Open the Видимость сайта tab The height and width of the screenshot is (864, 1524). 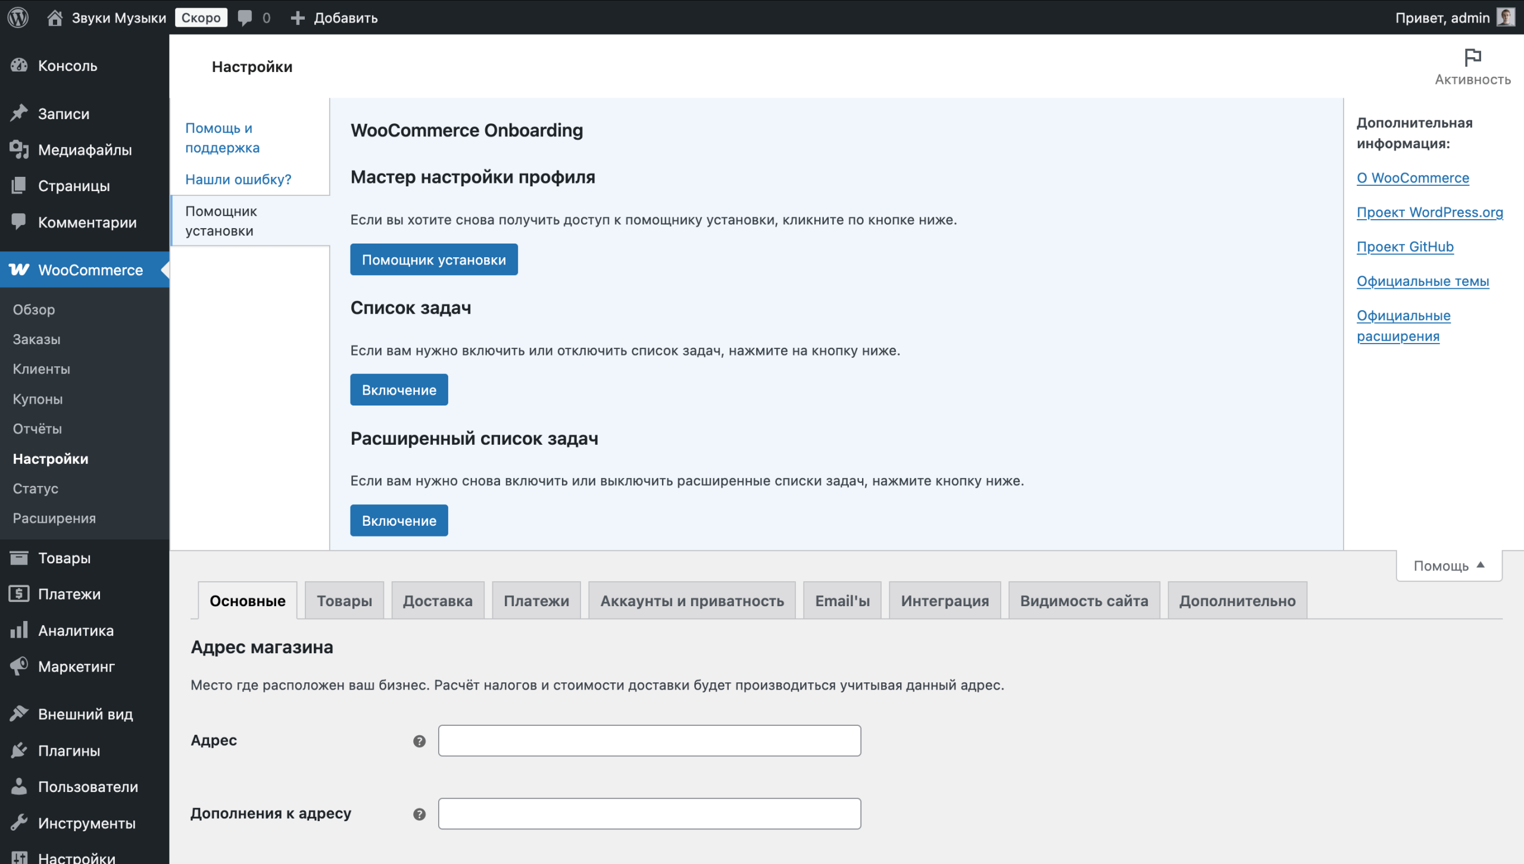coord(1083,600)
